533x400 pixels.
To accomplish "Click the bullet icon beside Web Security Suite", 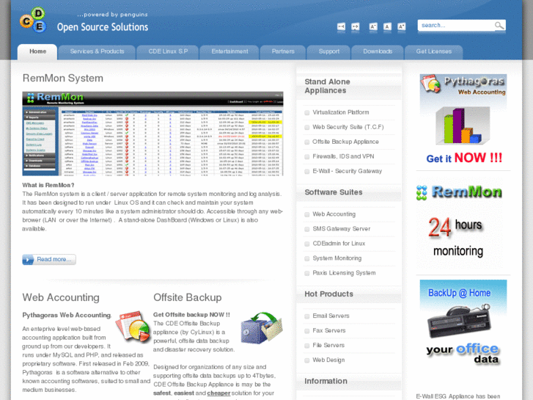I will 307,127.
